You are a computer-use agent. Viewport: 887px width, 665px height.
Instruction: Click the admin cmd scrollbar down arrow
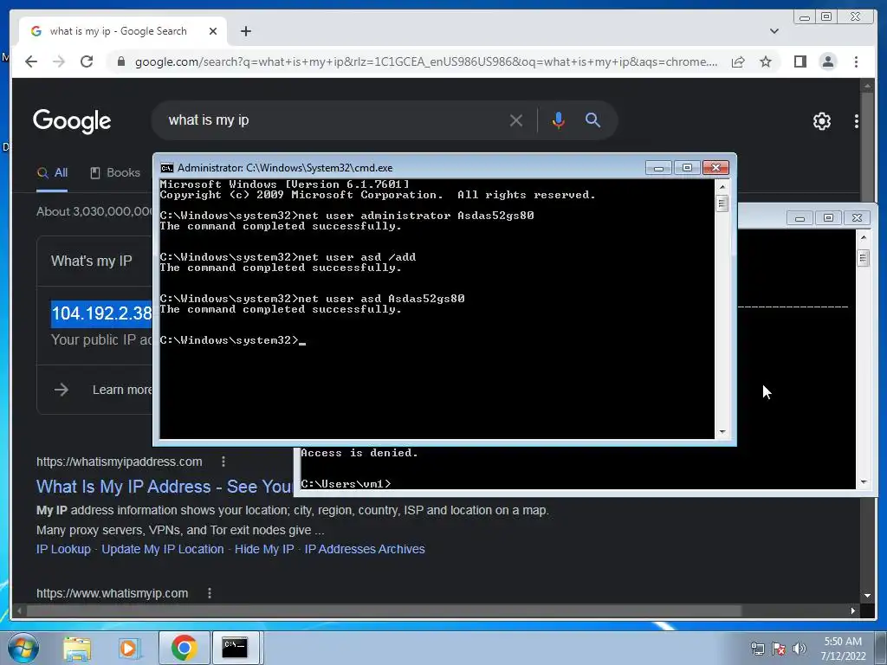coord(722,432)
